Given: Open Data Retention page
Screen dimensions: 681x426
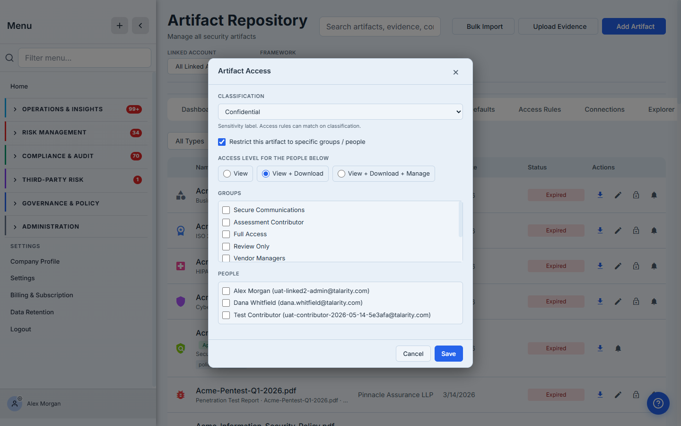Looking at the screenshot, I should 32,312.
